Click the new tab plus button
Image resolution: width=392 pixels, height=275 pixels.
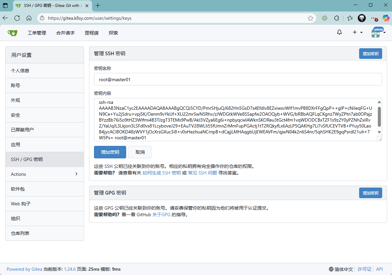click(98, 5)
